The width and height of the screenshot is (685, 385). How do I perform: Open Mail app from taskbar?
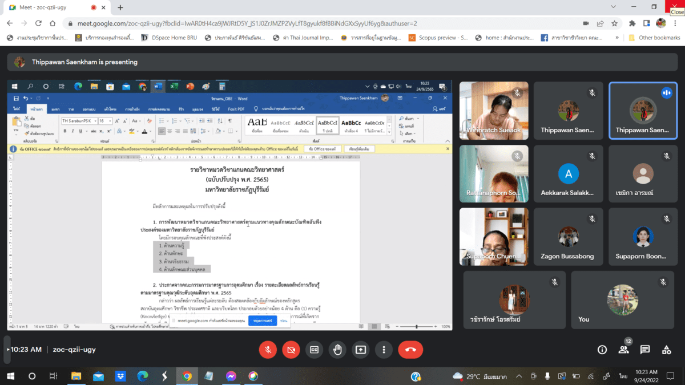(98, 376)
